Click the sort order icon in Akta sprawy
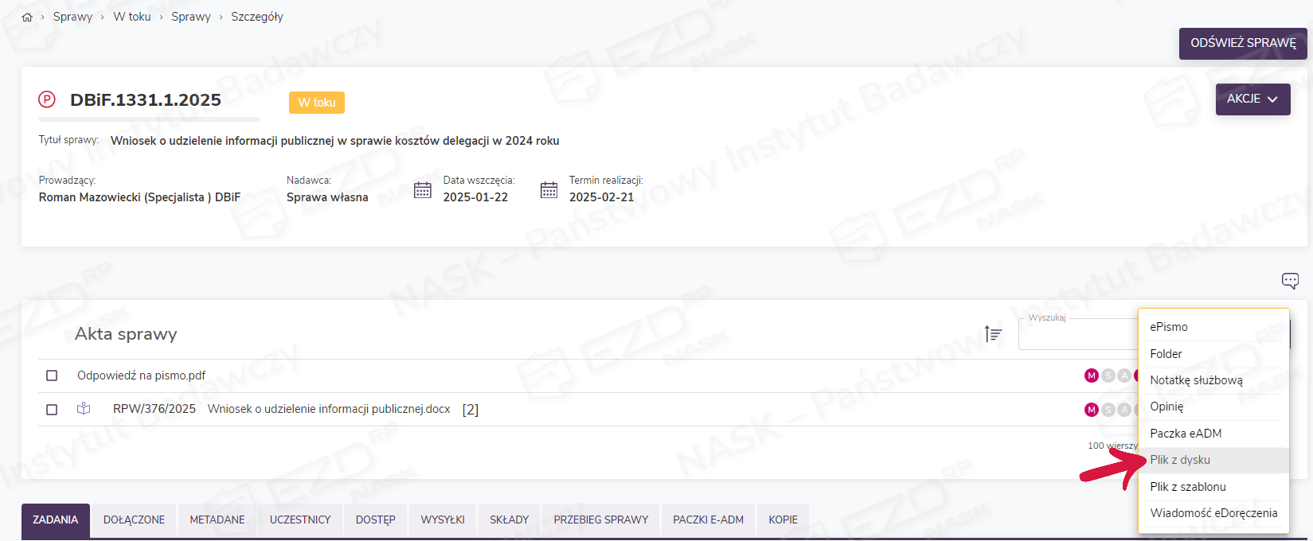This screenshot has width=1313, height=541. click(x=993, y=334)
